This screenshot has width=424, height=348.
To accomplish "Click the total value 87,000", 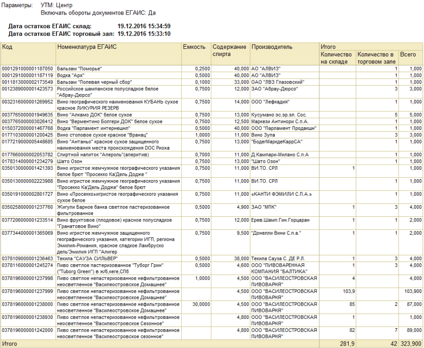I will click(x=414, y=304).
